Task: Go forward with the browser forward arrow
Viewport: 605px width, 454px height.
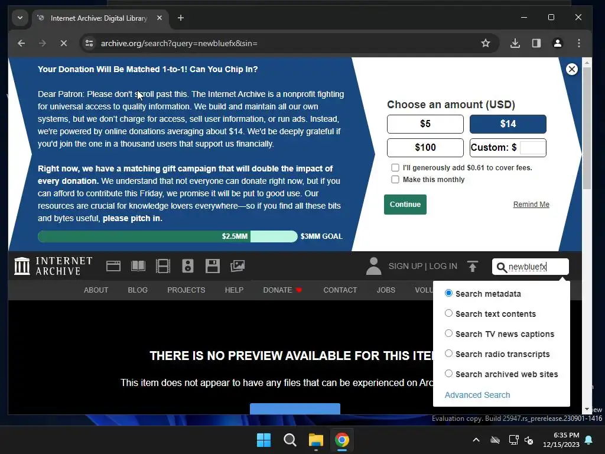Action: coord(43,43)
